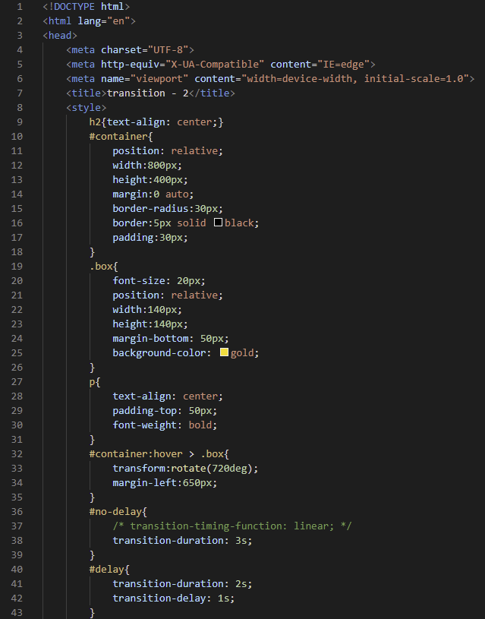Click the #container selector
485x619 pixels.
(118, 137)
